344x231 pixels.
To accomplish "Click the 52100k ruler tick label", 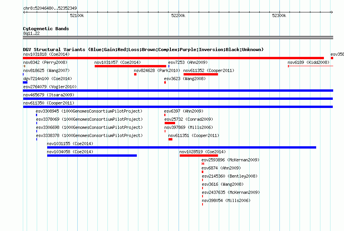I will tap(77, 15).
